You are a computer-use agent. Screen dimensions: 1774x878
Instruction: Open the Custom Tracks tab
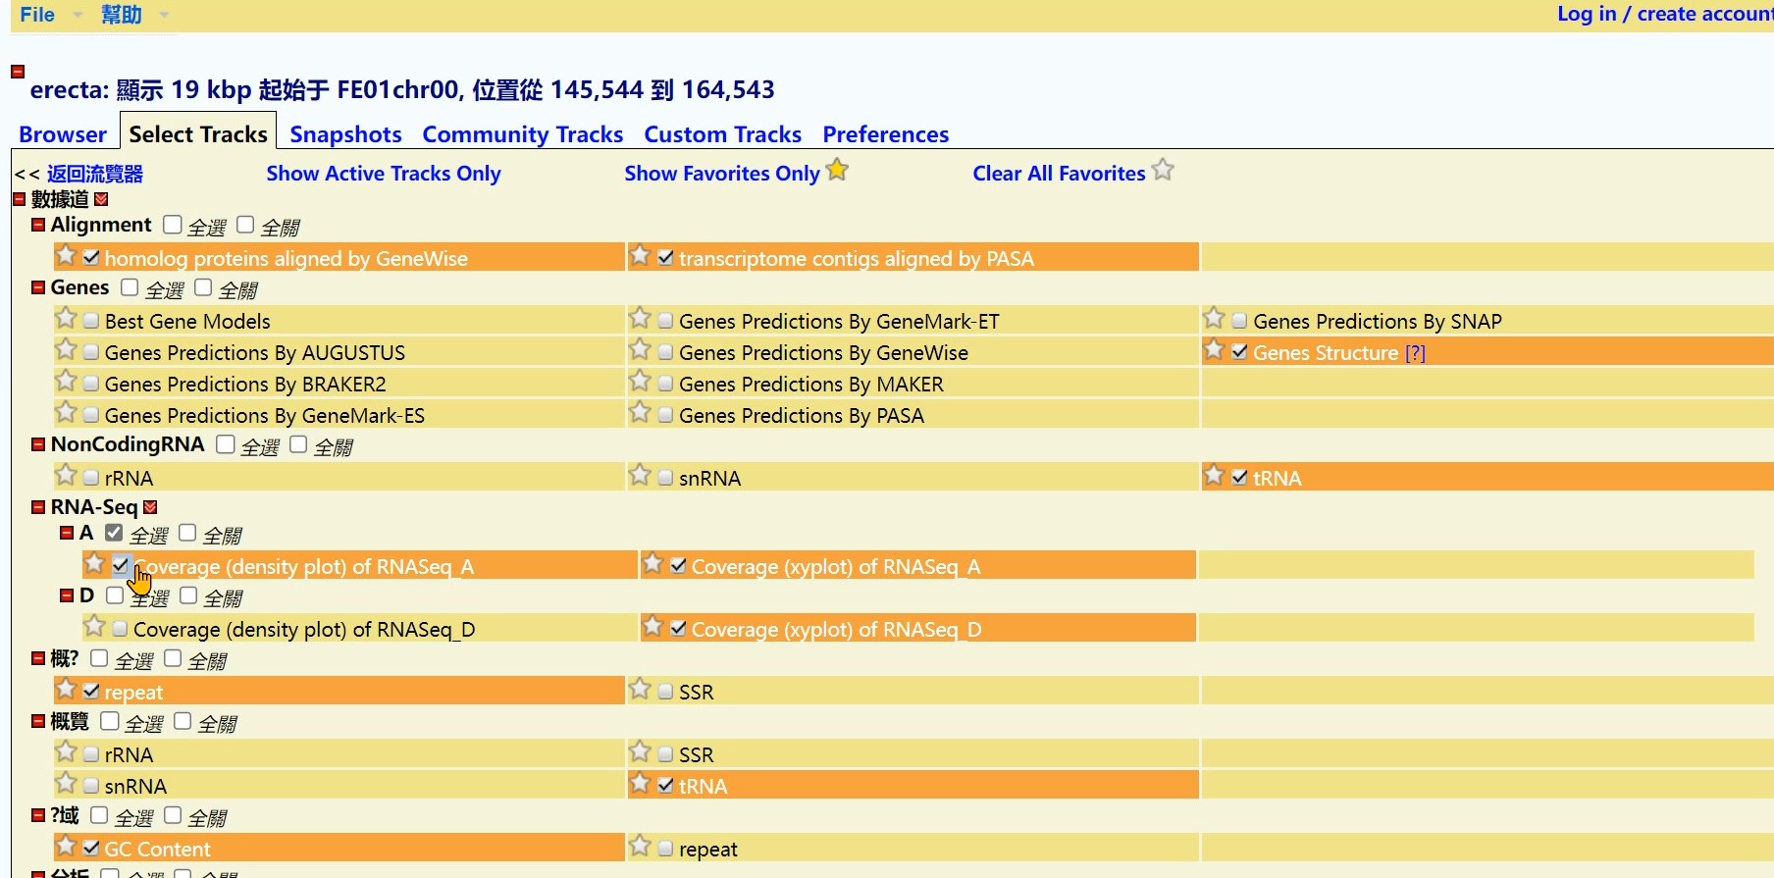[722, 134]
